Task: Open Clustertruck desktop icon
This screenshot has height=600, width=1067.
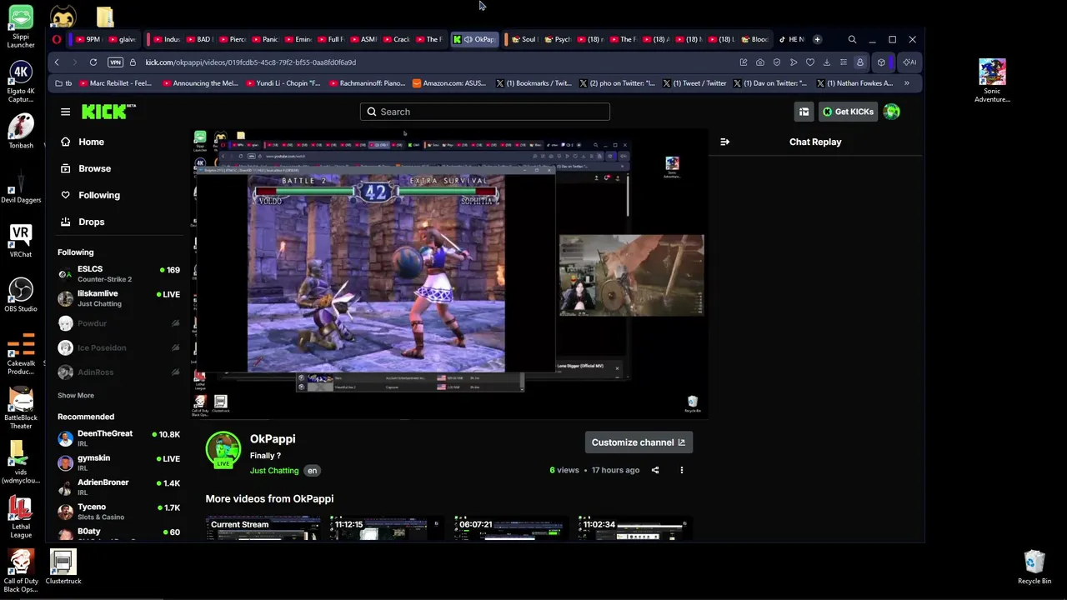Action: tap(63, 567)
